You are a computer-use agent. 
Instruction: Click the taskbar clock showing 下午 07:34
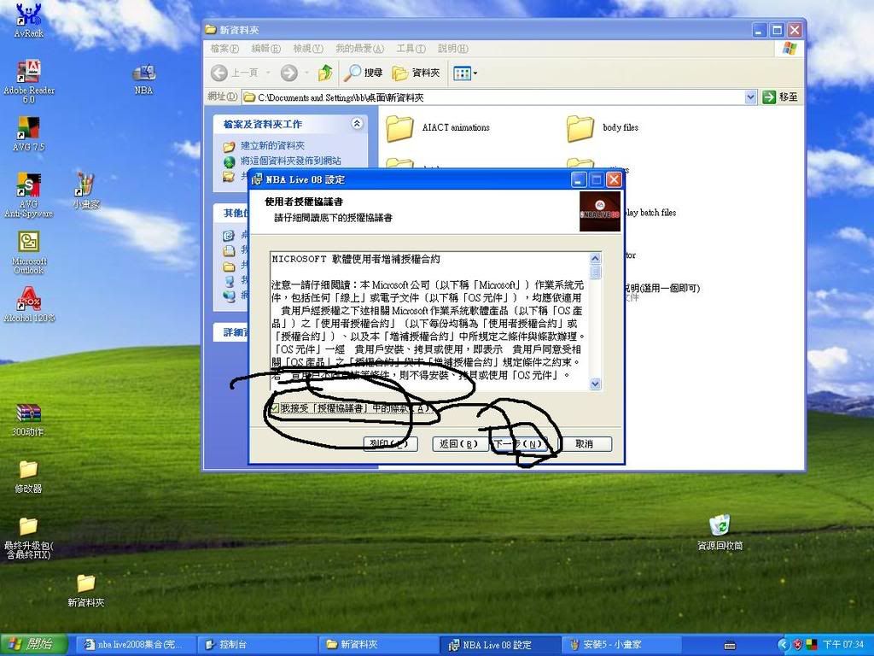coord(843,645)
